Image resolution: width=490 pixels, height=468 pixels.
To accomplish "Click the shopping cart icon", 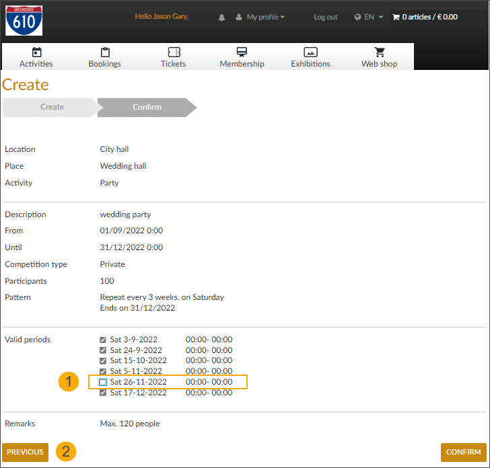I will point(396,17).
